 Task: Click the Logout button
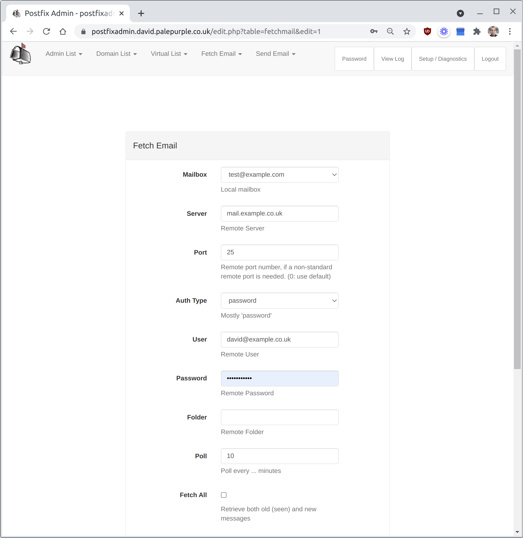(490, 59)
